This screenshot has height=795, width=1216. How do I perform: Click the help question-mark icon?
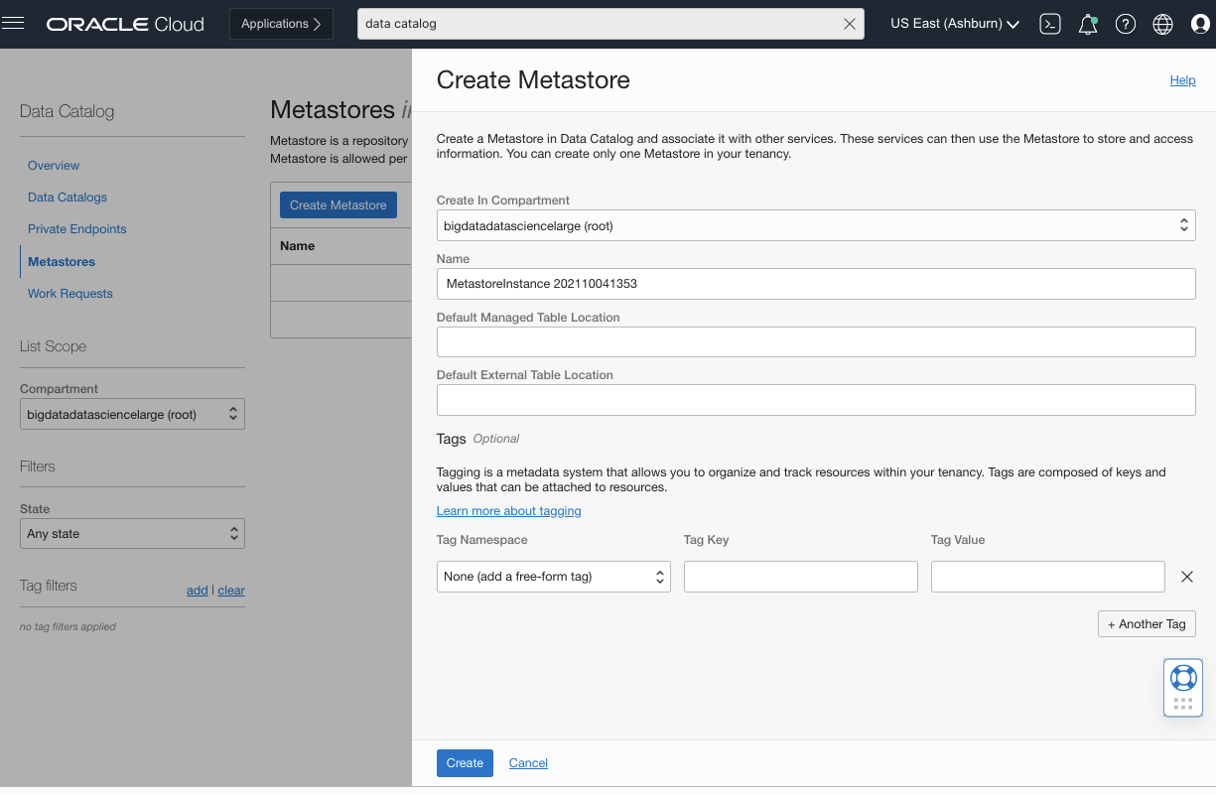coord(1125,23)
